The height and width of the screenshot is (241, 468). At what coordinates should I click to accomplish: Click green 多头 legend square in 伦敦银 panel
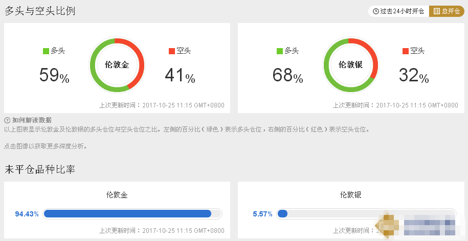[279, 51]
